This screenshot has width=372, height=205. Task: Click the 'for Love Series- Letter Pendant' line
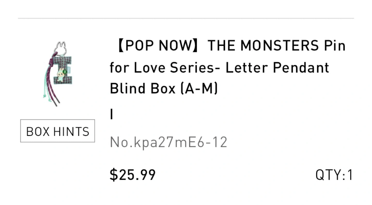(219, 67)
